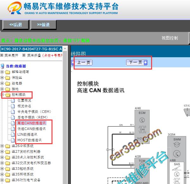
Task: Click the MOST数据通讯 document icon
Action: [x=13, y=140]
